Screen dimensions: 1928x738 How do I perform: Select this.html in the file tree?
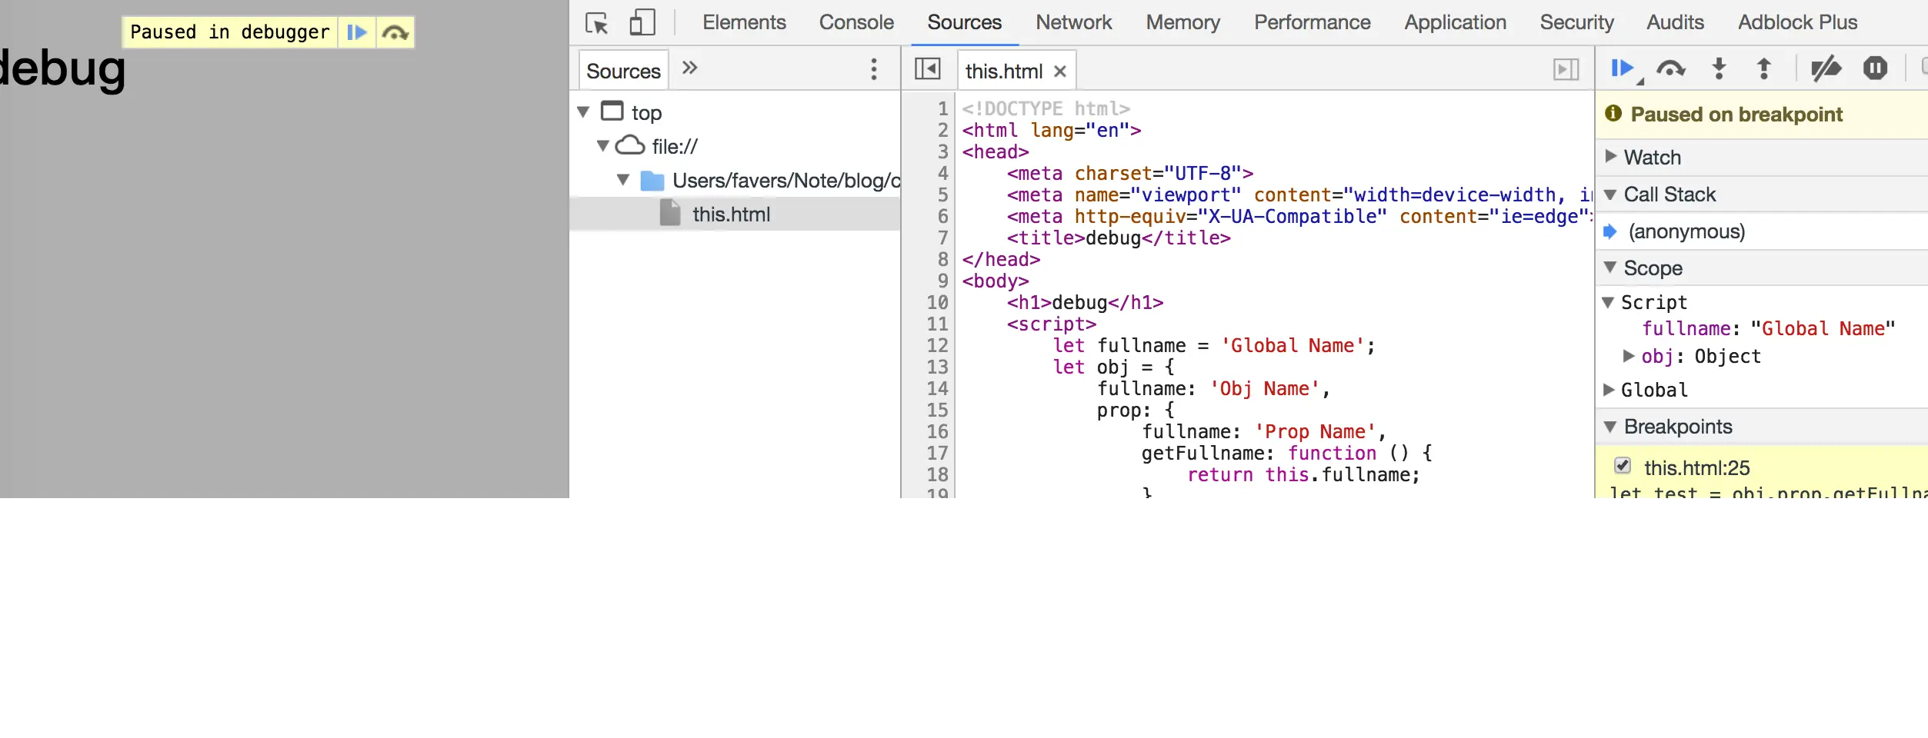point(735,214)
